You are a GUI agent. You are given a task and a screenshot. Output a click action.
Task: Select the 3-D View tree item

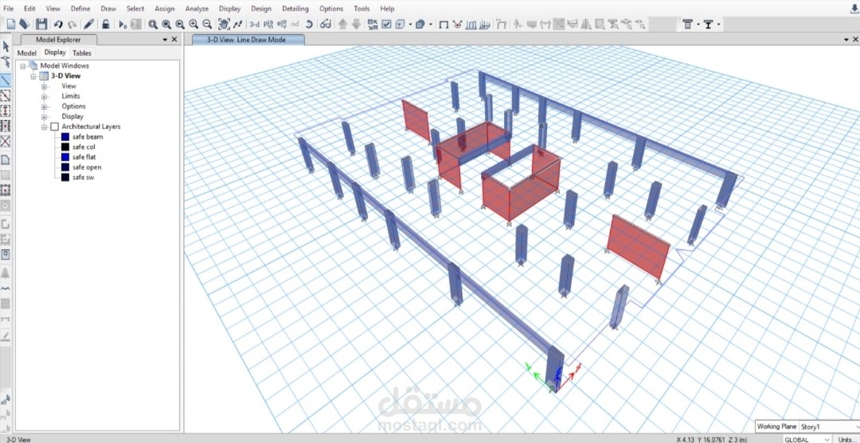tap(66, 76)
